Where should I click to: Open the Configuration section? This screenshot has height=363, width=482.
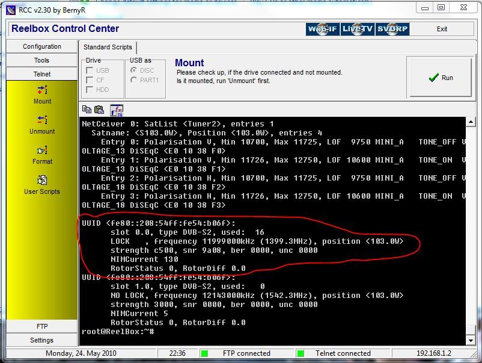coord(42,46)
